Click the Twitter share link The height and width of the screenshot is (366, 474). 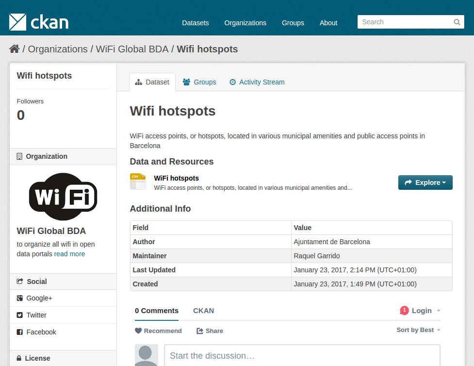36,315
